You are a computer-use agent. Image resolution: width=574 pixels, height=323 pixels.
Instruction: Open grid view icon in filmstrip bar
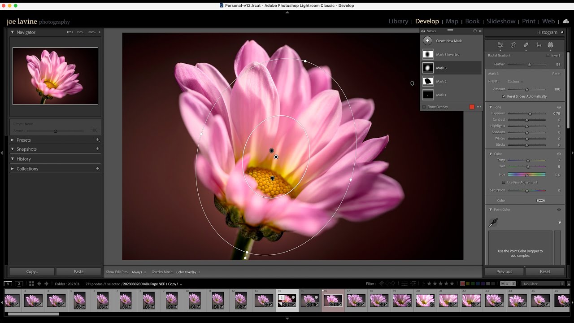[x=31, y=284]
